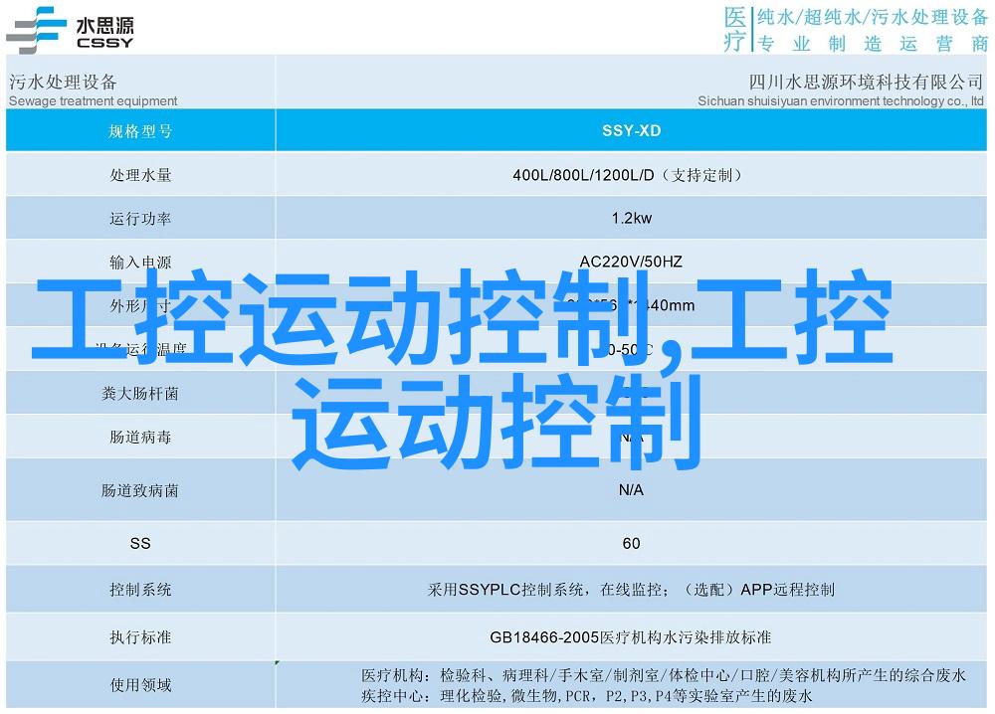The height and width of the screenshot is (714, 995).
Task: Click the SSY-XD model header cell
Action: coord(631,131)
